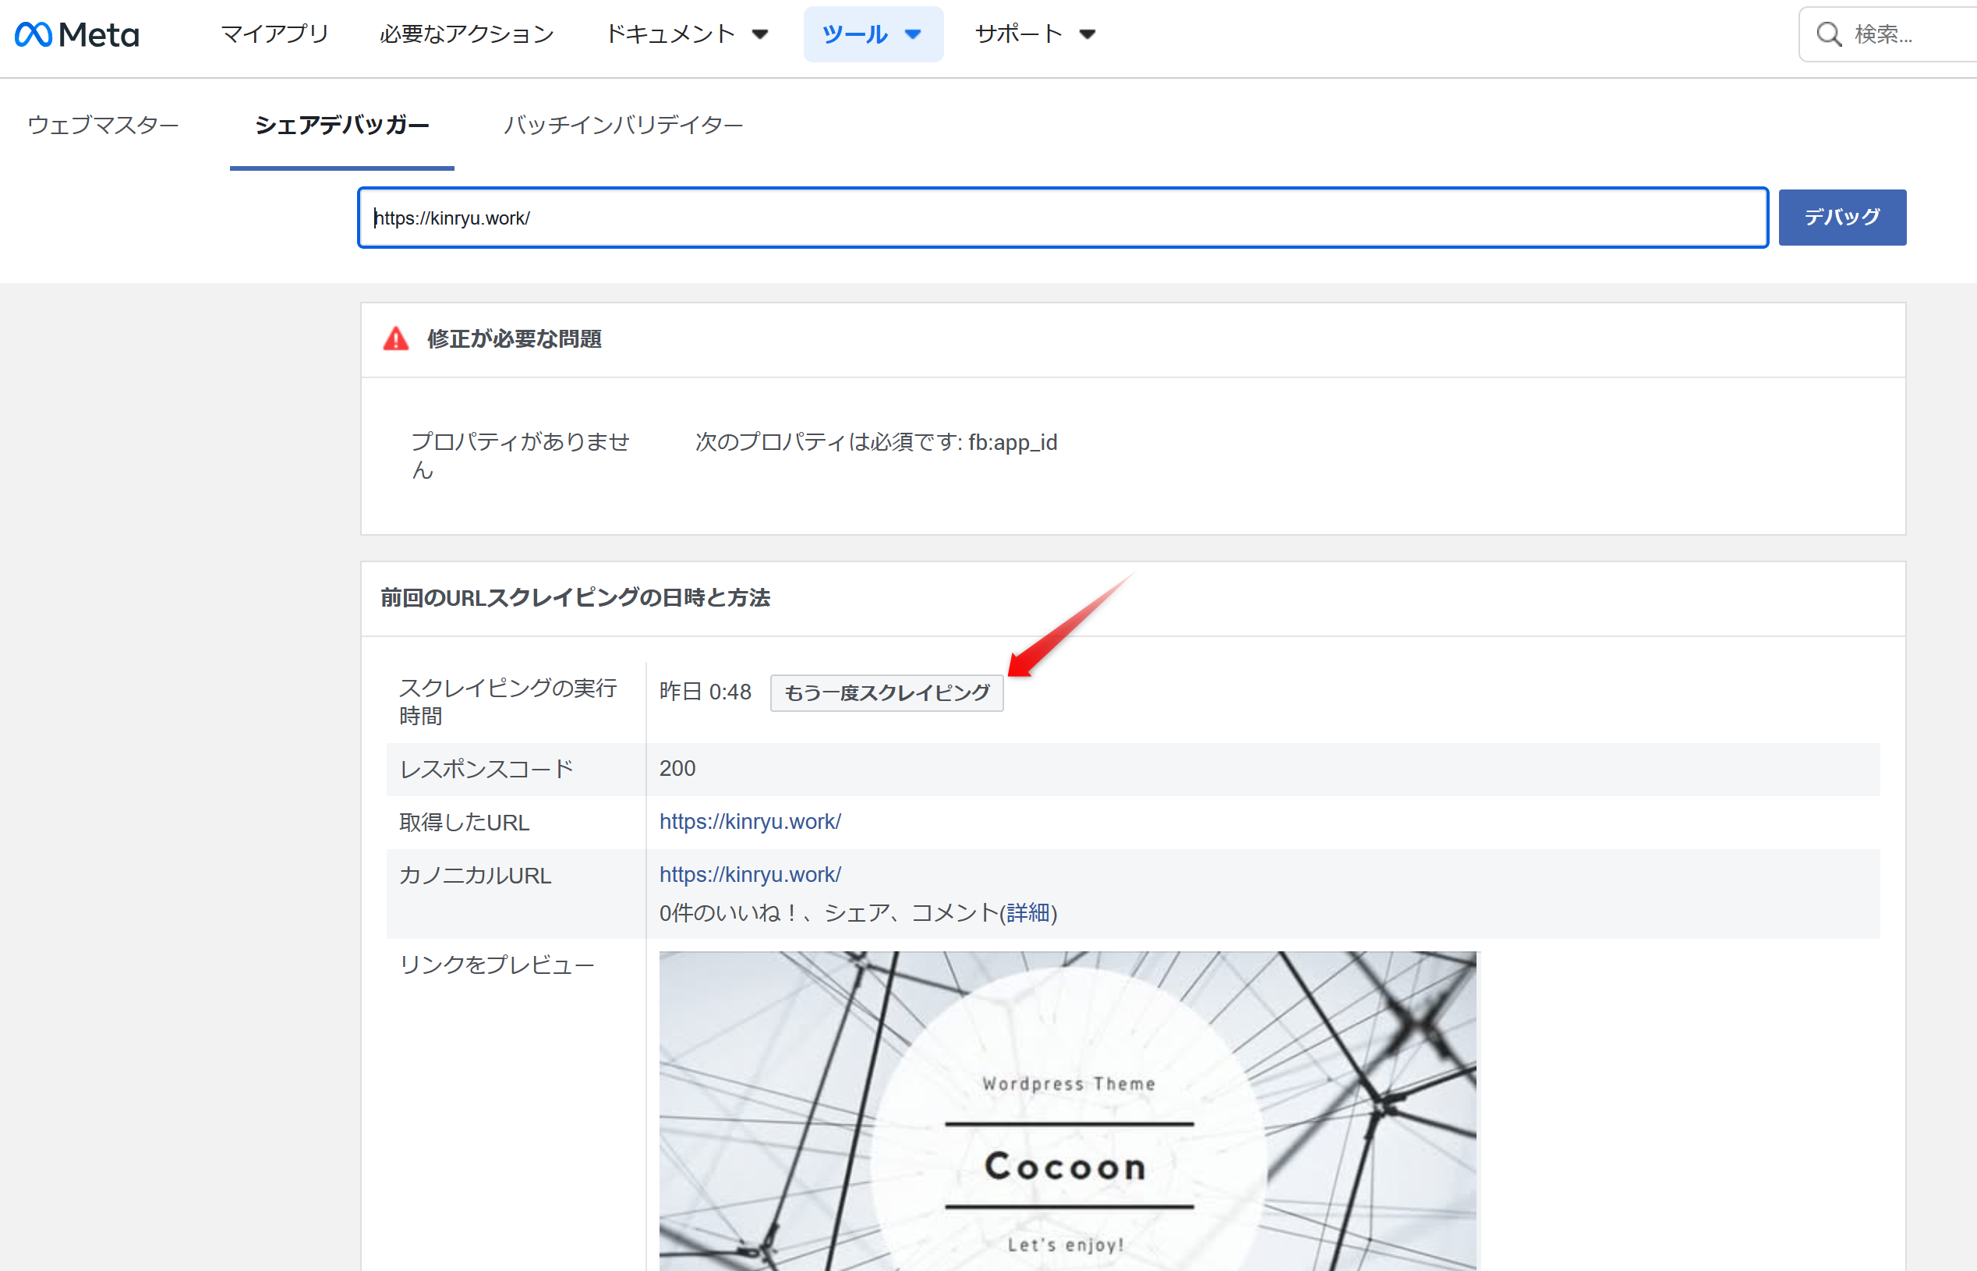Screen dimensions: 1977x1271
Task: Click the Cocoon link preview image
Action: [x=1067, y=1110]
